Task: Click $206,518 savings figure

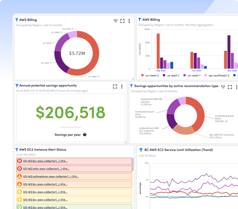Action: click(x=70, y=113)
